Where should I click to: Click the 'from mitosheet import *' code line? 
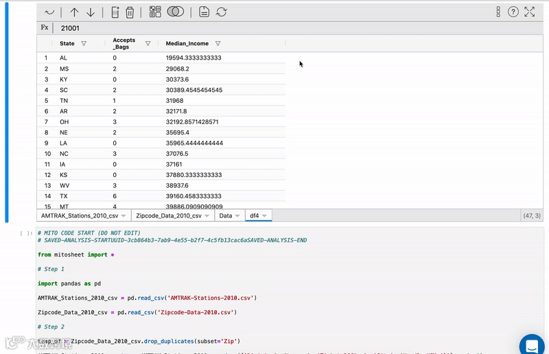tap(76, 255)
